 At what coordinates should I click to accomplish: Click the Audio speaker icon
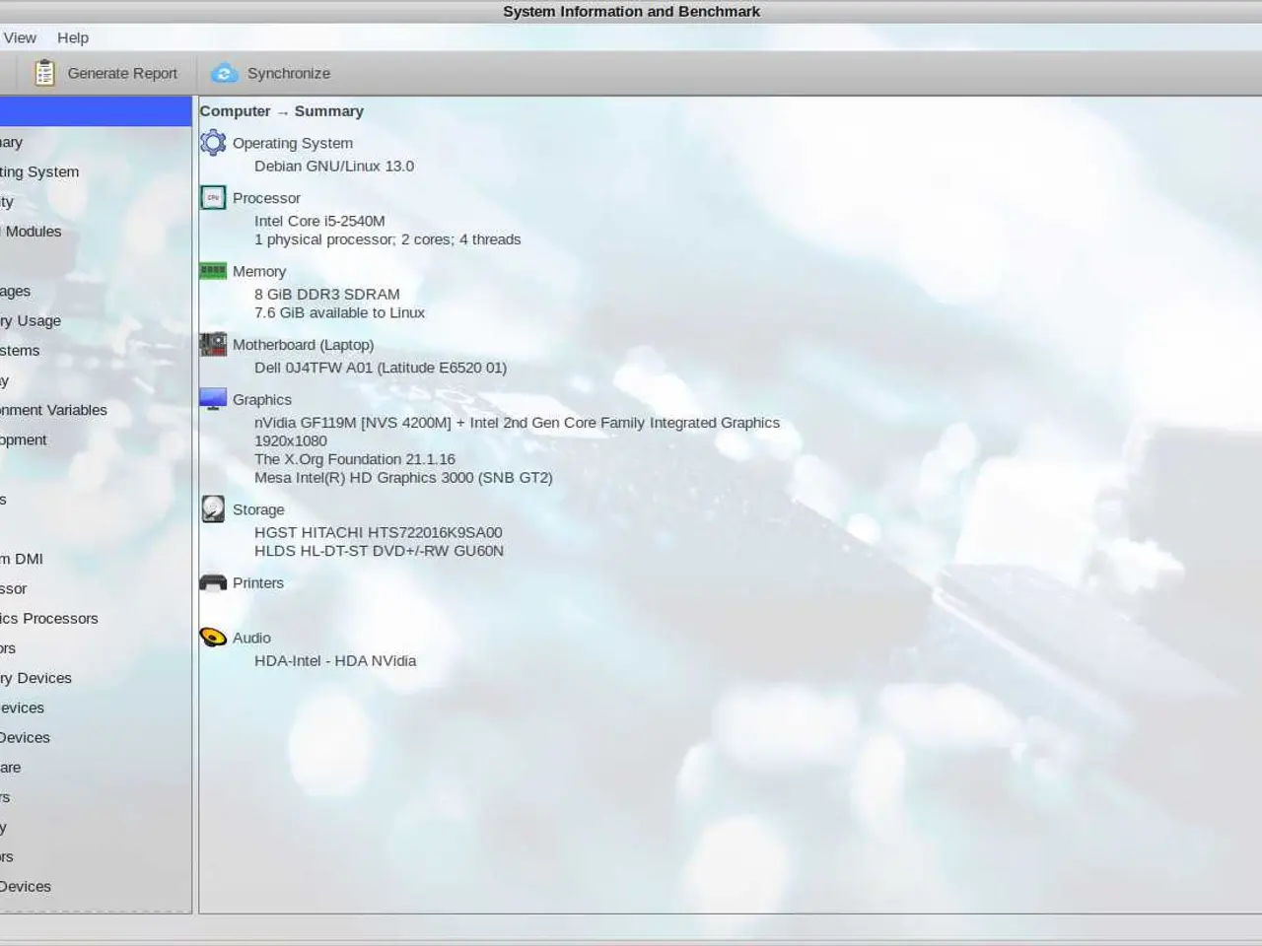tap(213, 638)
